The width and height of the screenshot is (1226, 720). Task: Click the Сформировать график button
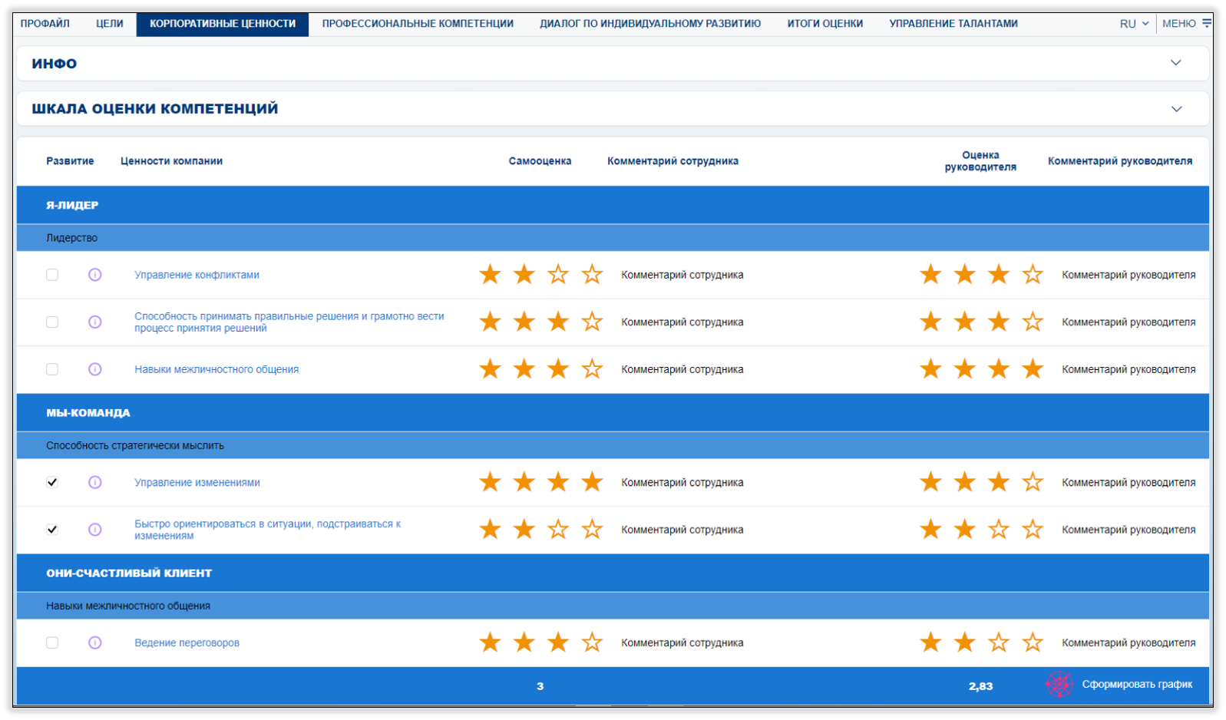[x=1137, y=684]
